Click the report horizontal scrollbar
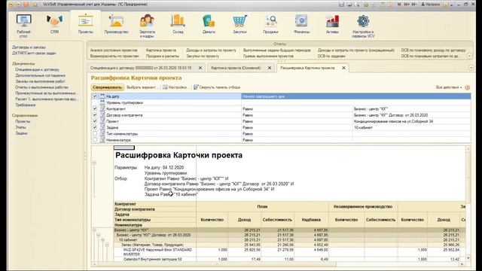Image resolution: width=482 pixels, height=271 pixels. [278, 264]
